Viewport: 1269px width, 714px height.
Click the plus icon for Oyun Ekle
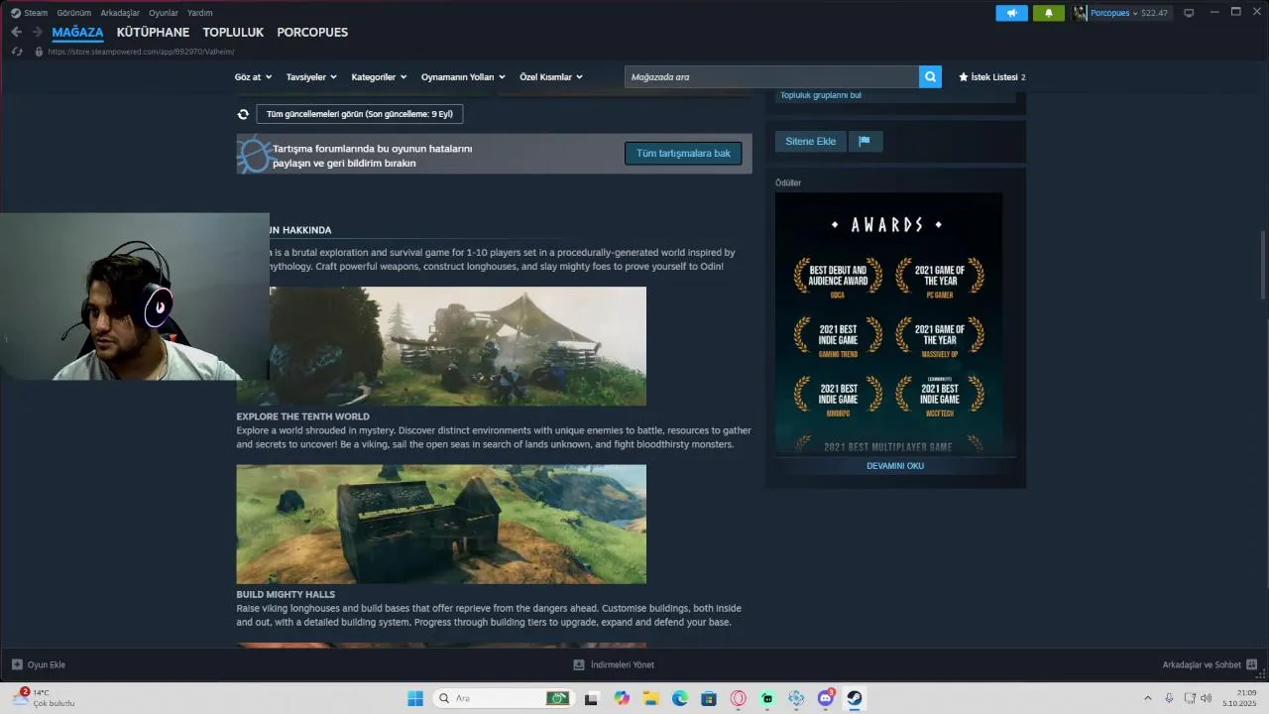[17, 664]
